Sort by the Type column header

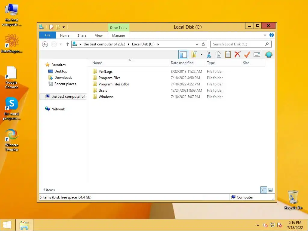click(x=223, y=63)
